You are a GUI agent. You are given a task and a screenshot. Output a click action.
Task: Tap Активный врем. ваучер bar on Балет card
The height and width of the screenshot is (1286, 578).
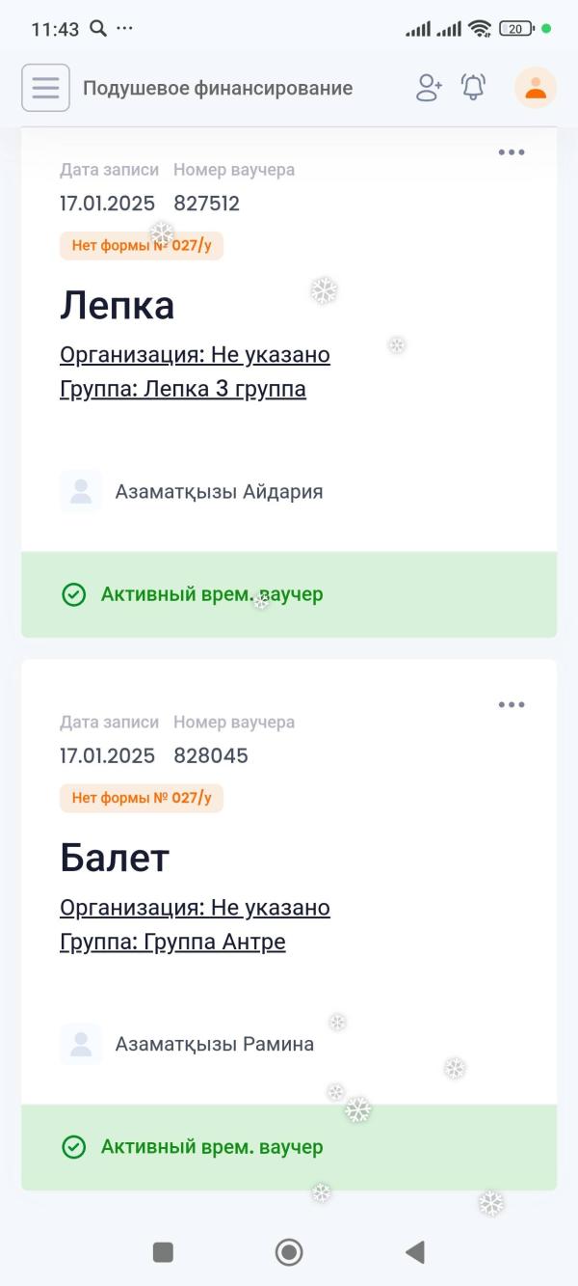[x=289, y=1147]
